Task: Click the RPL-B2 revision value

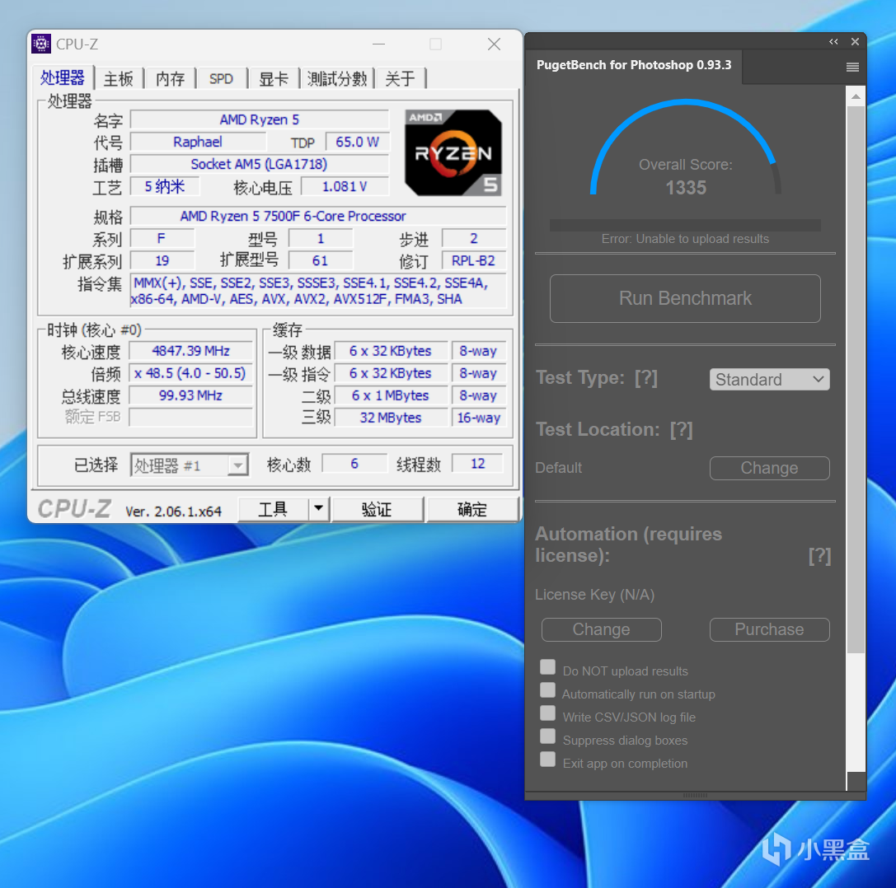Action: point(474,260)
